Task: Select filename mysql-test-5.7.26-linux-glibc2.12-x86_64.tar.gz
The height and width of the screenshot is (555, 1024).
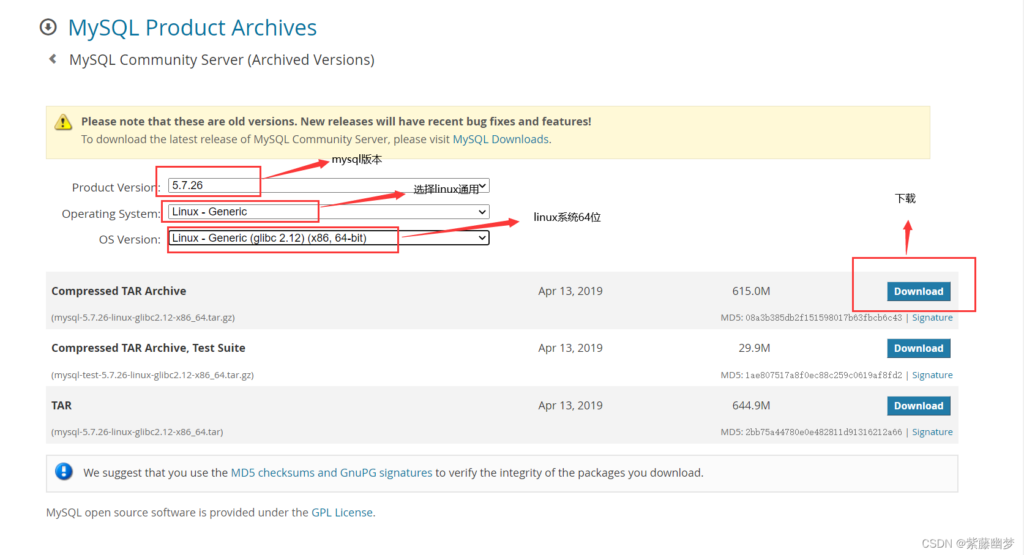Action: click(x=152, y=375)
